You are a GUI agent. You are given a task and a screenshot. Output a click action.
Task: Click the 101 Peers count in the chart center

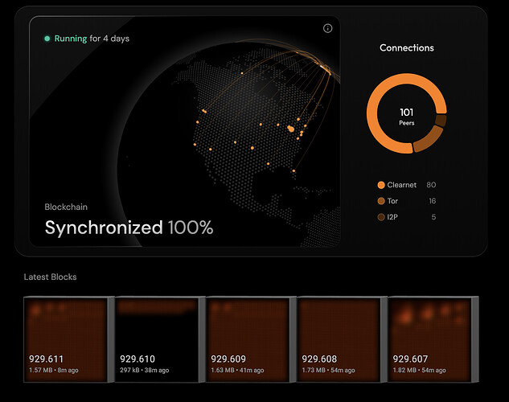(406, 116)
